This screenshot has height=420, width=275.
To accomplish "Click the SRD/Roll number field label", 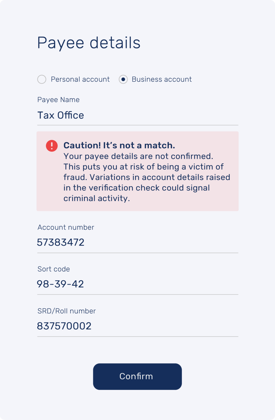I will click(67, 311).
